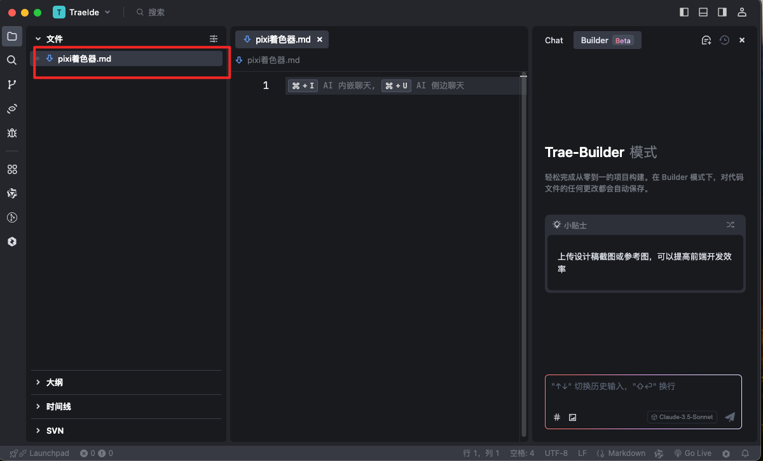Viewport: 763px width, 461px height.
Task: Open the Explorer files view in sidebar
Action: [x=12, y=36]
